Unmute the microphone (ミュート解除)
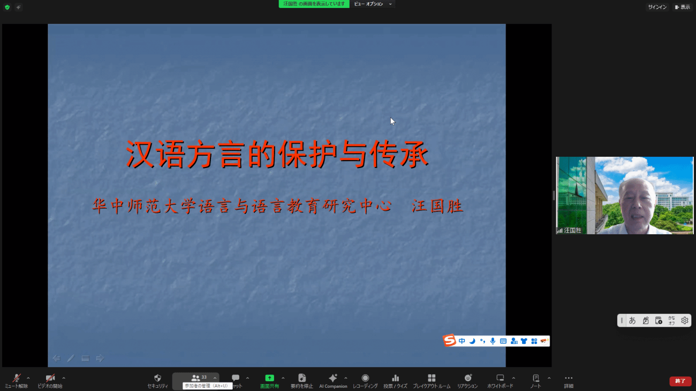The height and width of the screenshot is (391, 696). (17, 380)
